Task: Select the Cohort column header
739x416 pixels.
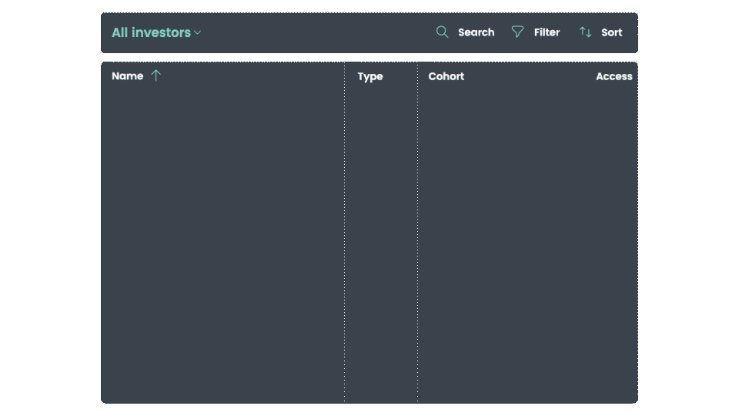Action: pyautogui.click(x=446, y=76)
